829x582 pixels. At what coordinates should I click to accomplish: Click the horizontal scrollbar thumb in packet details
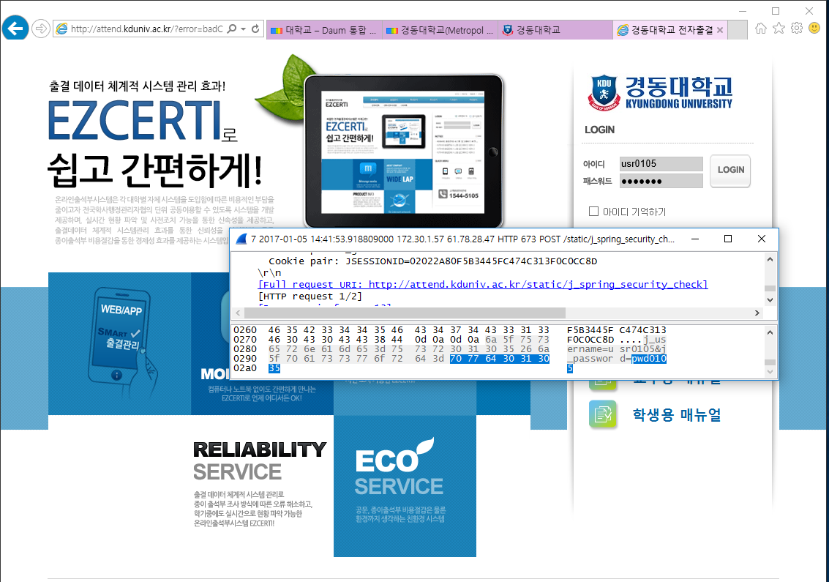(405, 313)
